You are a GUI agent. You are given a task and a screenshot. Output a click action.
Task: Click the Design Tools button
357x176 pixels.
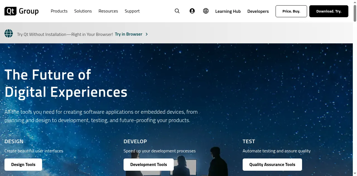pyautogui.click(x=23, y=165)
